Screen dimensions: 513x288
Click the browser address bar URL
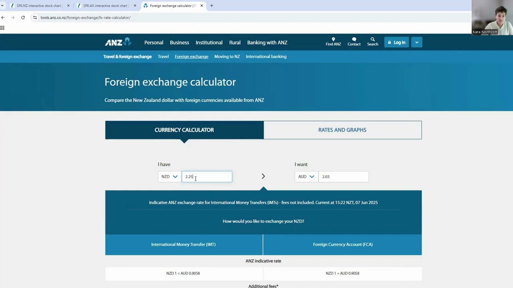pos(85,18)
